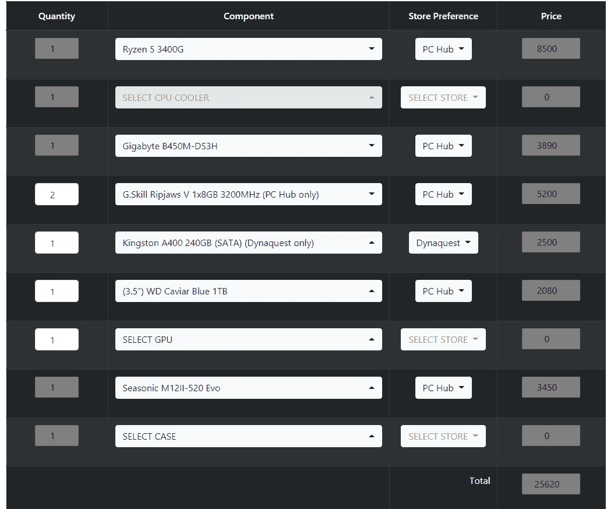Click the Store Preference column header

[443, 16]
